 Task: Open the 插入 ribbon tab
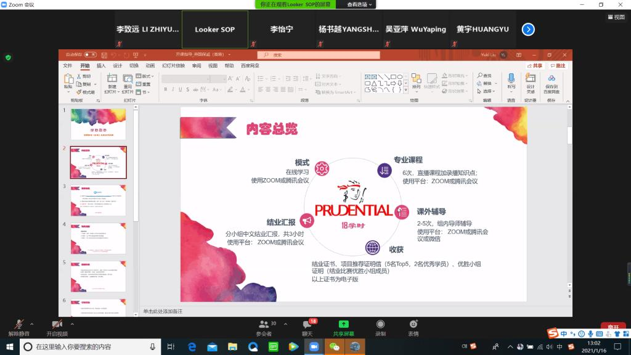pyautogui.click(x=101, y=65)
